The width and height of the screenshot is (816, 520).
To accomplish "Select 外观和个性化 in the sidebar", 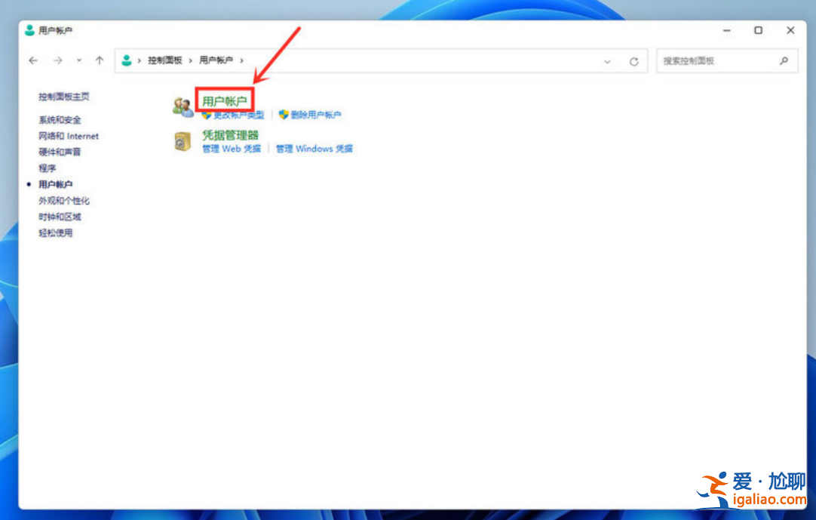I will click(x=63, y=200).
